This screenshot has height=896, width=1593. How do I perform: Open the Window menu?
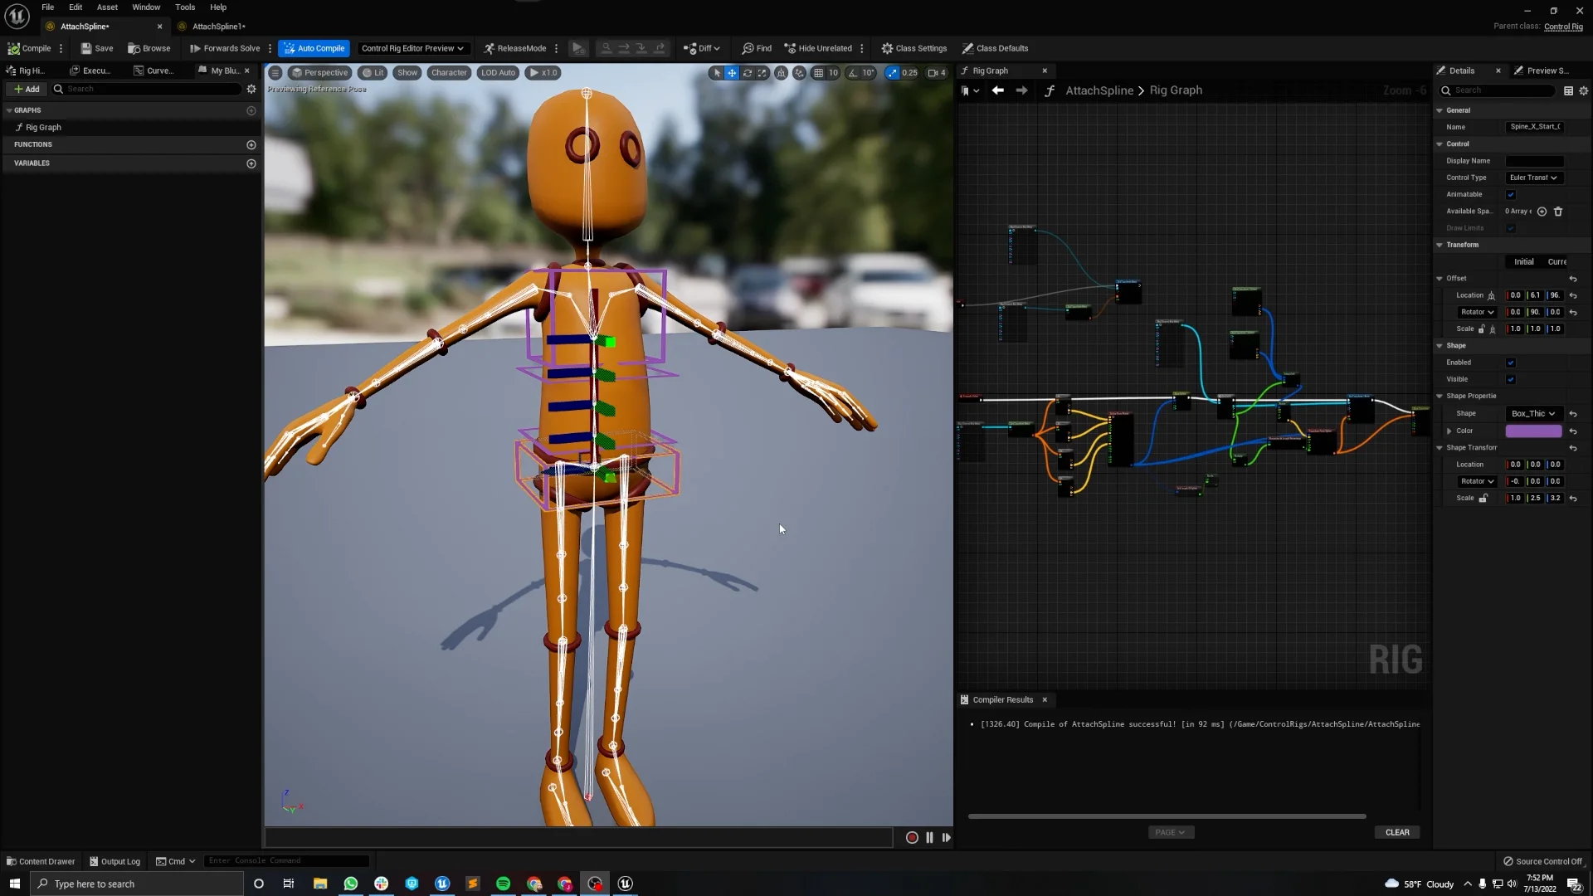[x=146, y=7]
